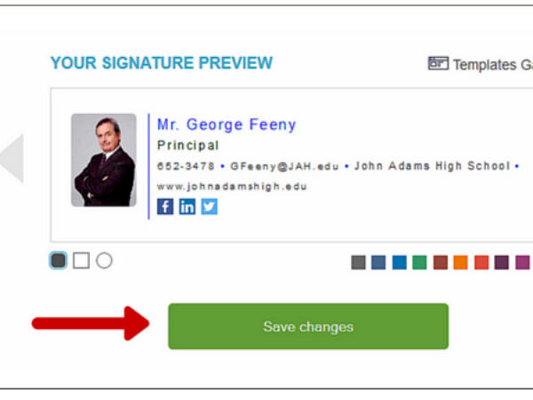533x400 pixels.
Task: Select the circle photo shape option
Action: click(x=104, y=260)
